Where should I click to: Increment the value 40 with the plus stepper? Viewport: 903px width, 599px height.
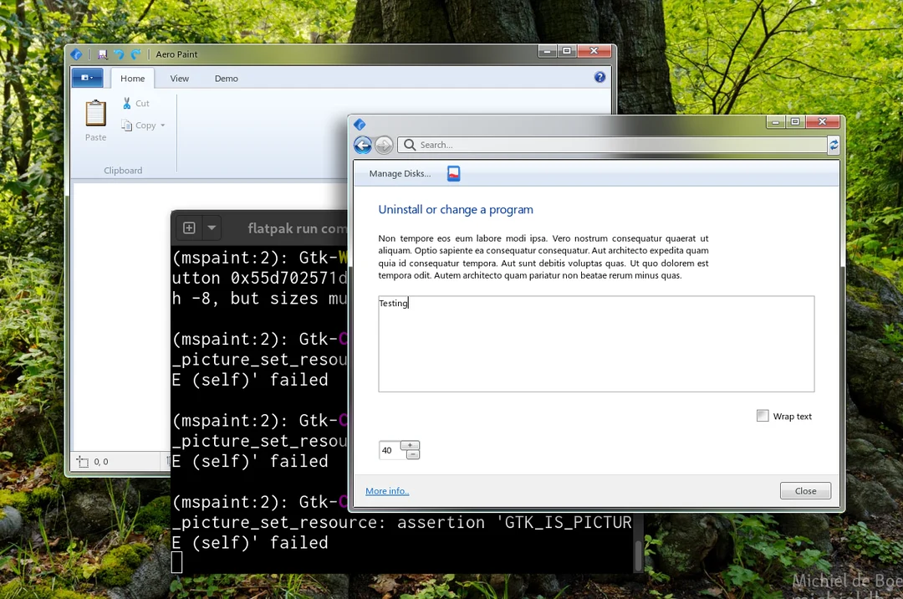pos(410,445)
